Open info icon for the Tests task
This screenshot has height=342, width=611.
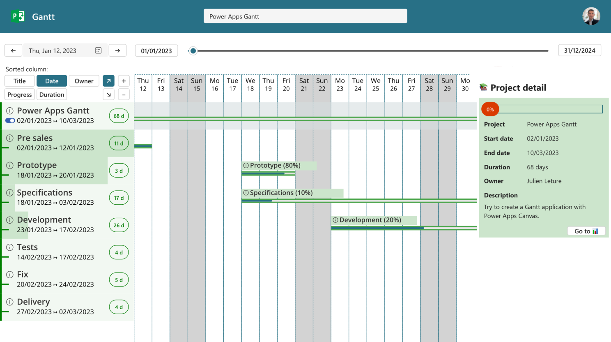point(10,247)
